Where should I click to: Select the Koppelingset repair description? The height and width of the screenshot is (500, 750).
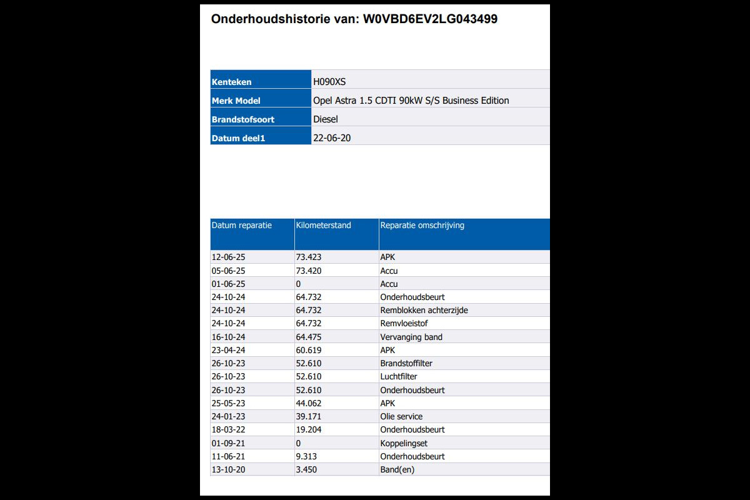coord(404,444)
